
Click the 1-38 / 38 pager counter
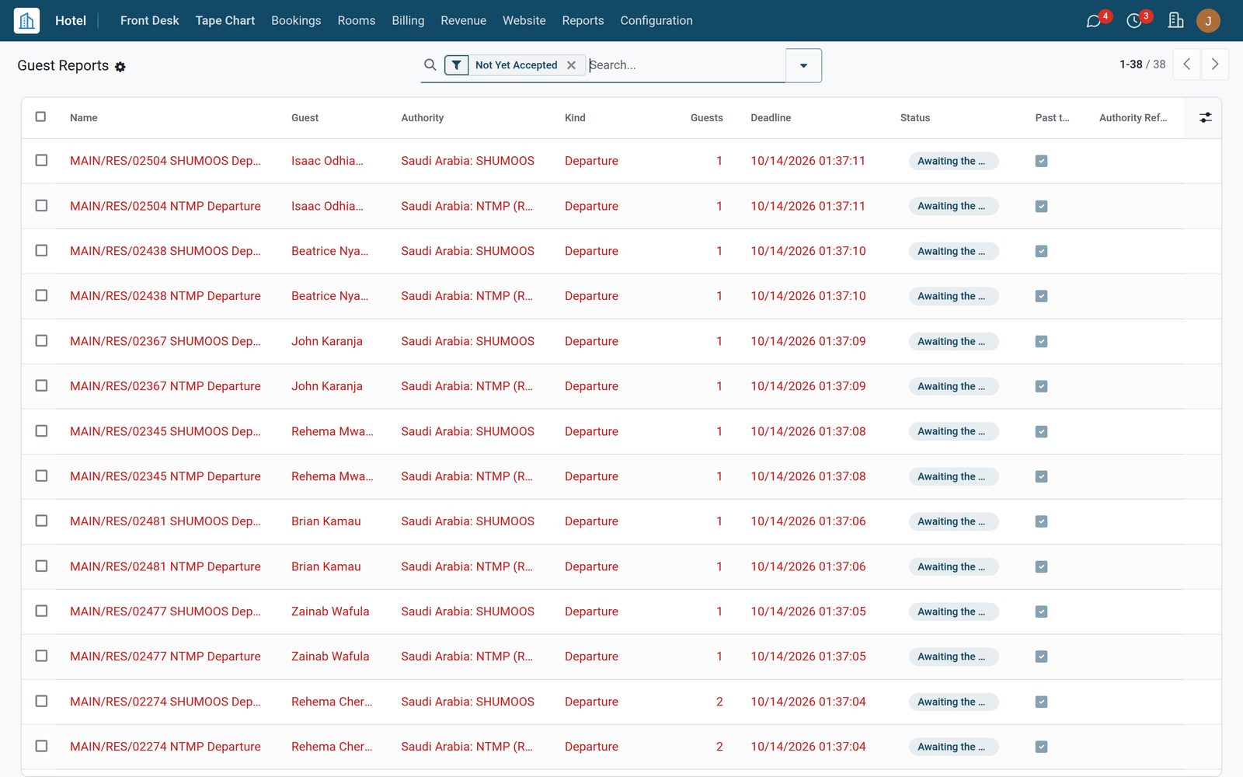[x=1142, y=64]
